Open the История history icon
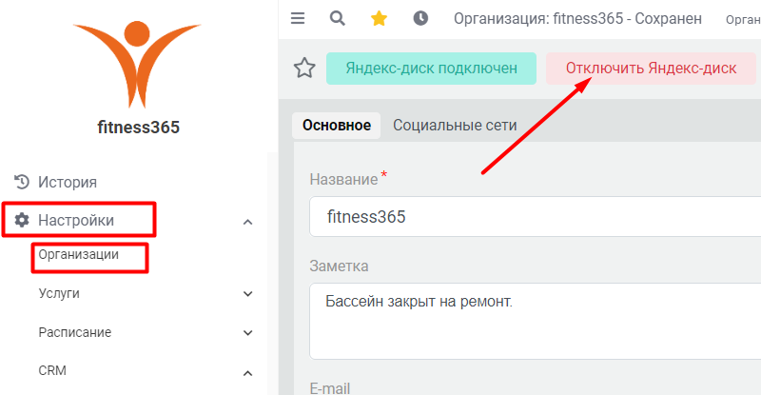 pyautogui.click(x=21, y=182)
